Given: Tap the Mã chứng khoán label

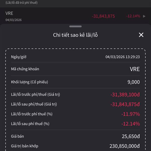Looking at the screenshot, I should [x=25, y=69].
